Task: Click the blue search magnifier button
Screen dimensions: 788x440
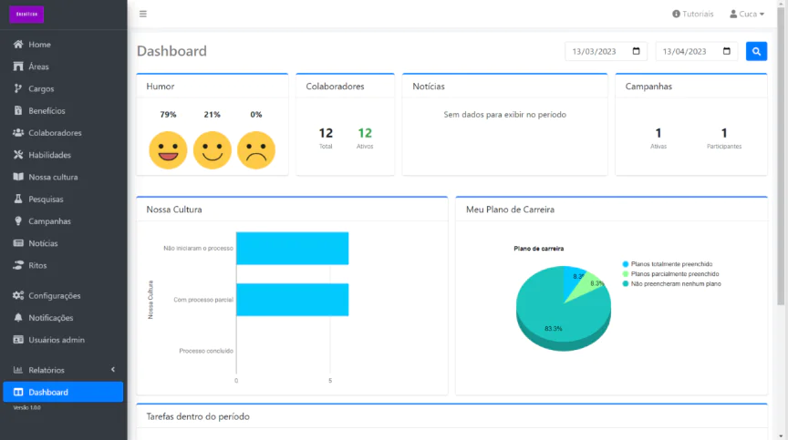Action: pyautogui.click(x=756, y=52)
